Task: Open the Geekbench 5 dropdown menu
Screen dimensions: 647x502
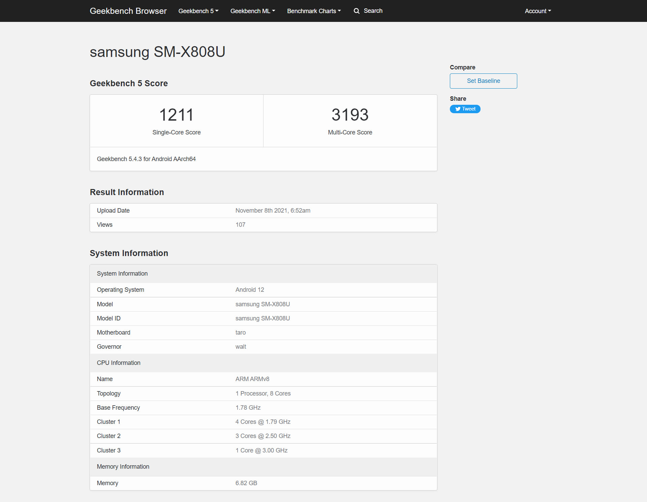Action: coord(198,11)
